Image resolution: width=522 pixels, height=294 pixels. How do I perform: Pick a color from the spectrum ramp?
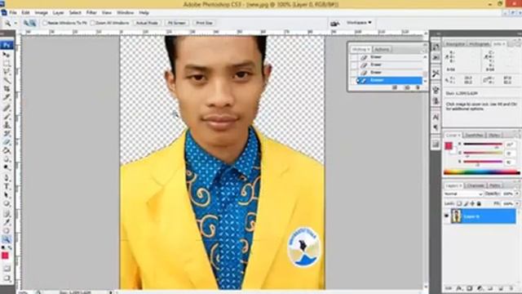[482, 172]
